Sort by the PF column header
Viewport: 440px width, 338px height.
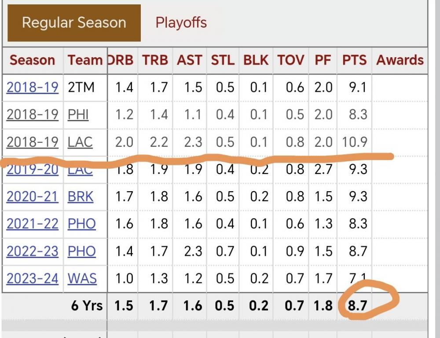pyautogui.click(x=323, y=60)
